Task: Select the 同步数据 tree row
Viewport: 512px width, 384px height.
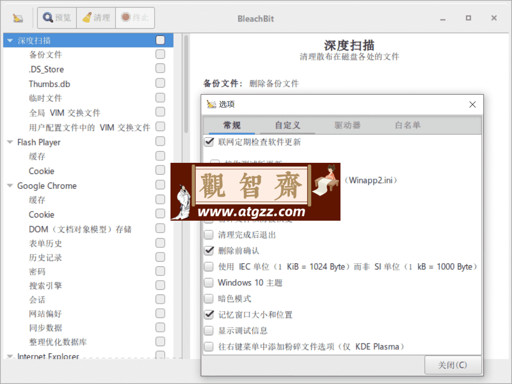Action: click(88, 328)
